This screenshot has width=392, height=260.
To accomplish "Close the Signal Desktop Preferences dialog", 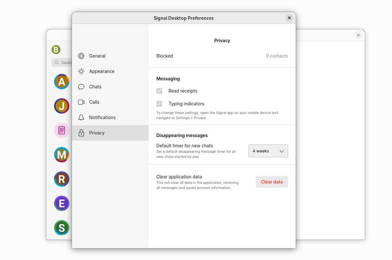I will pyautogui.click(x=289, y=18).
